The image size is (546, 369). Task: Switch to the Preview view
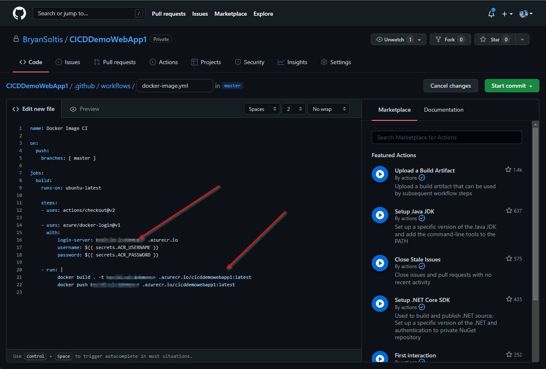click(85, 109)
